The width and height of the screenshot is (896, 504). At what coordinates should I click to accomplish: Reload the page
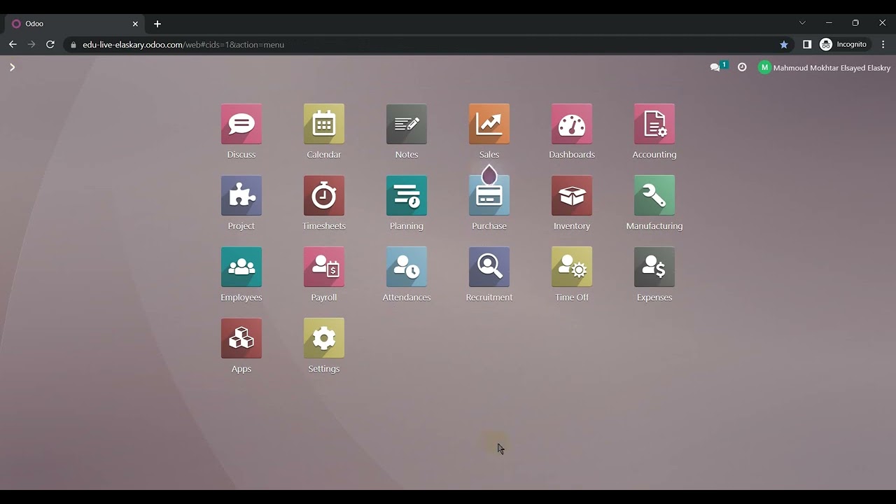tap(50, 44)
